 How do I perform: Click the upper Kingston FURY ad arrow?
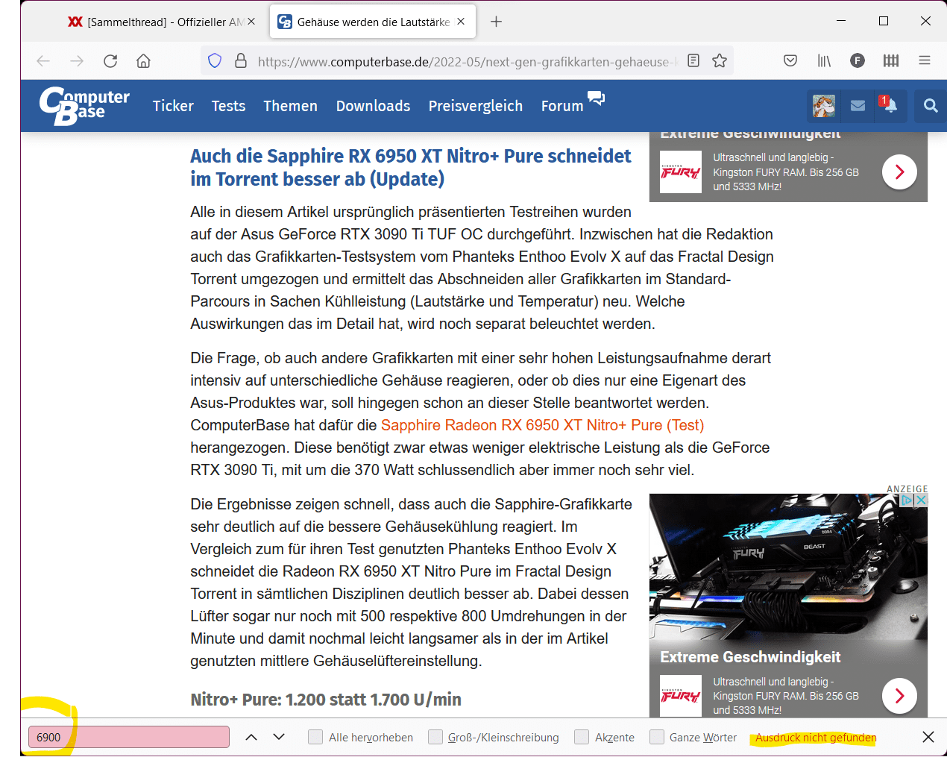(x=899, y=172)
